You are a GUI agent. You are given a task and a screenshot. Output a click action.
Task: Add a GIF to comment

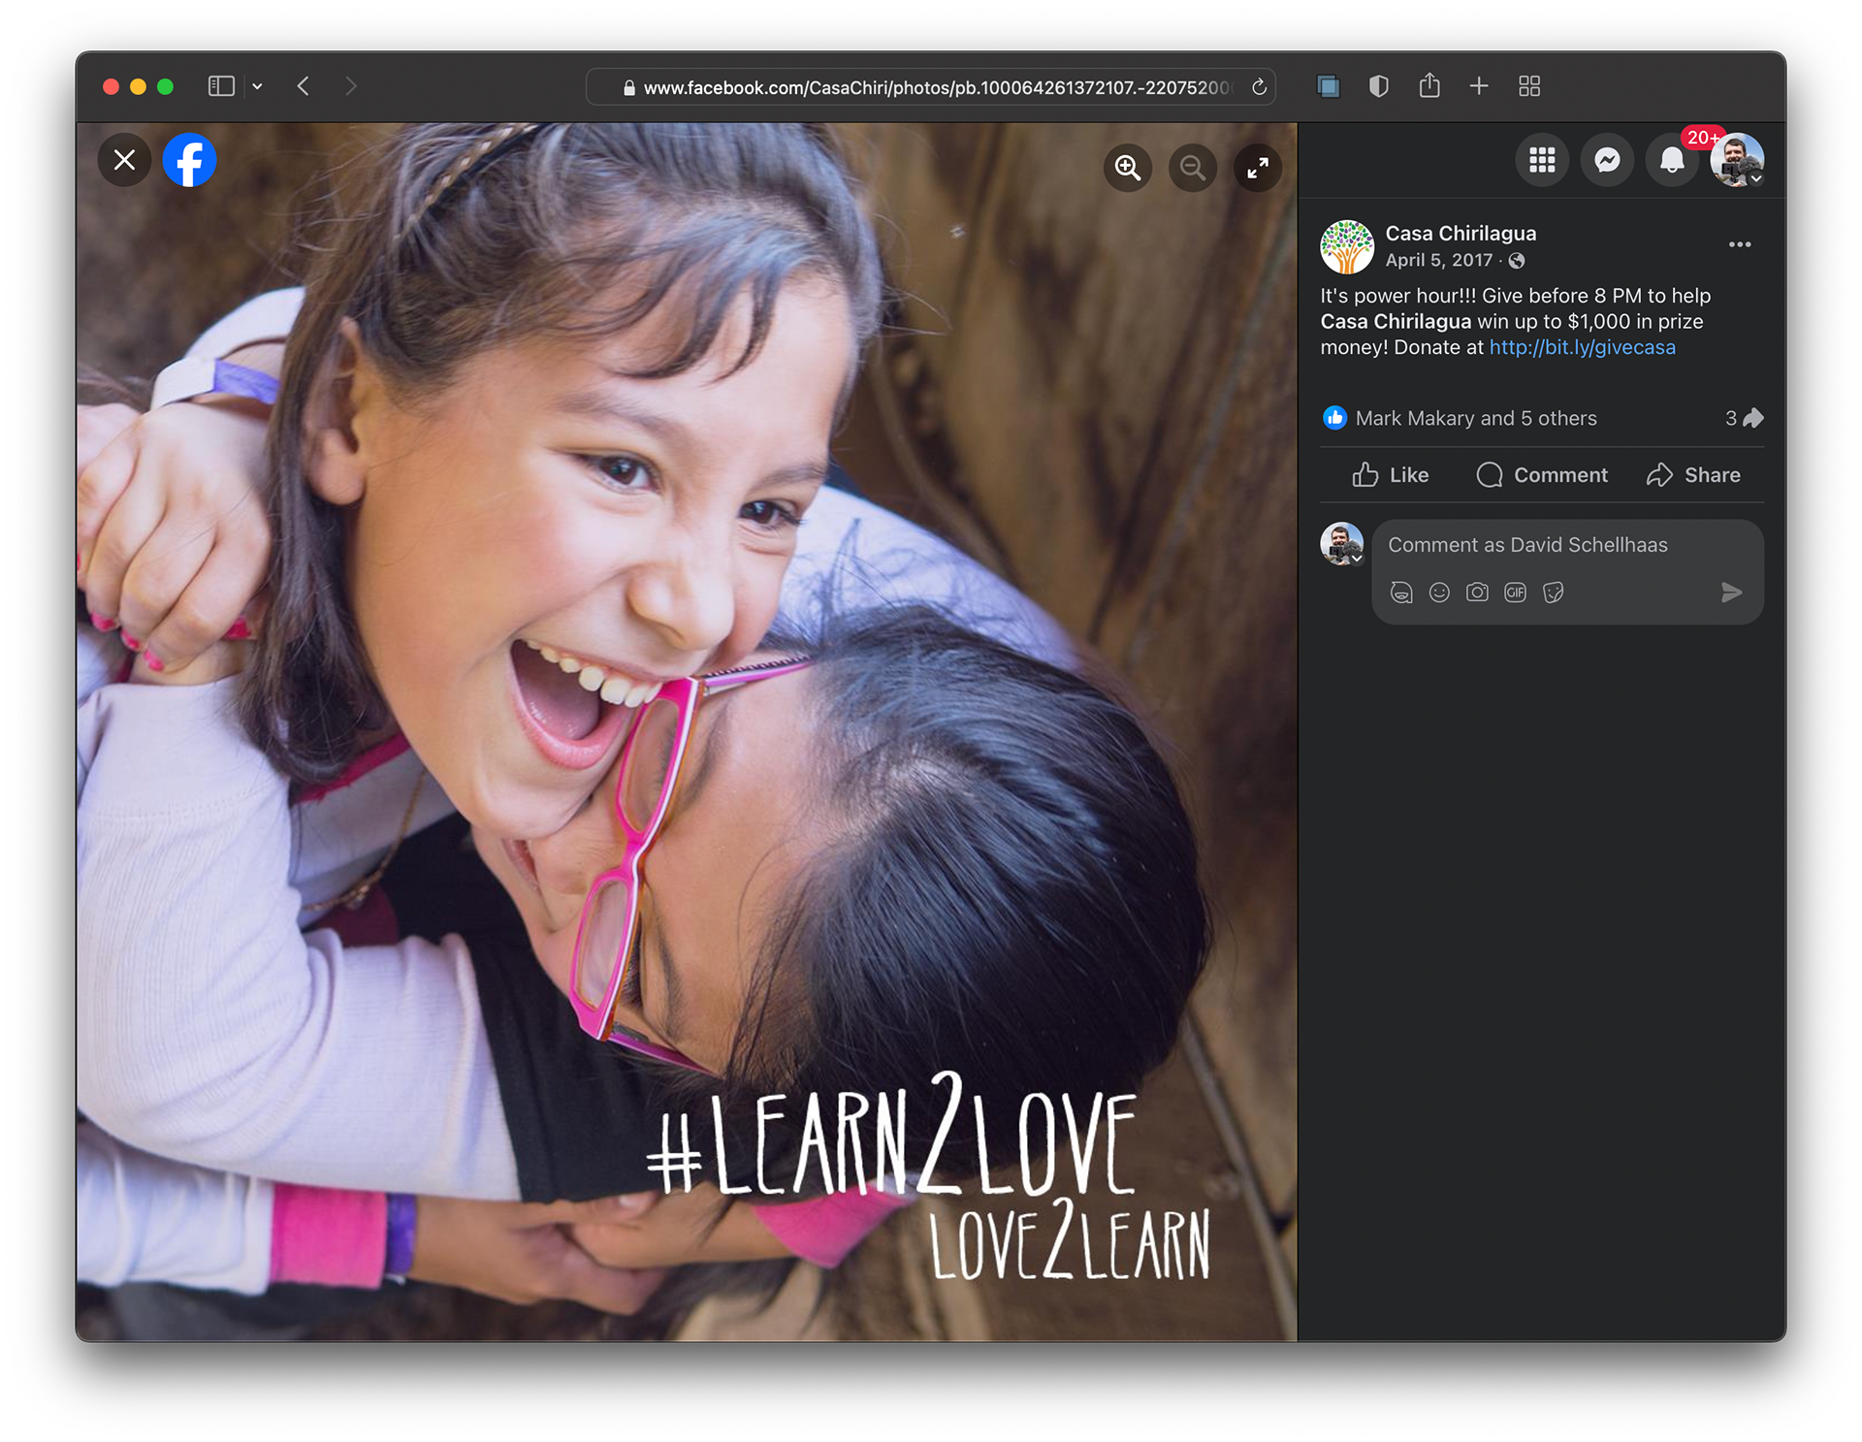point(1515,593)
